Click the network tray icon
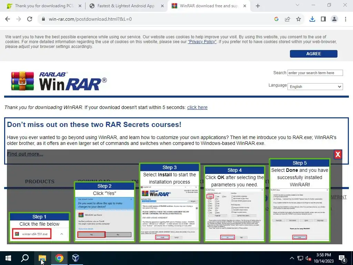 [x=300, y=258]
